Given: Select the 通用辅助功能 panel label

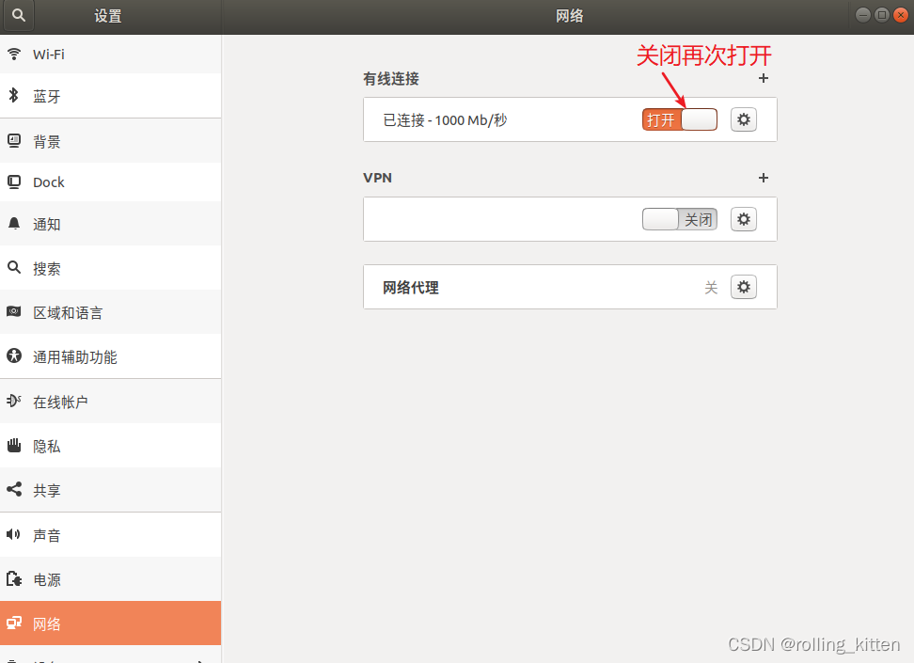Looking at the screenshot, I should [74, 357].
